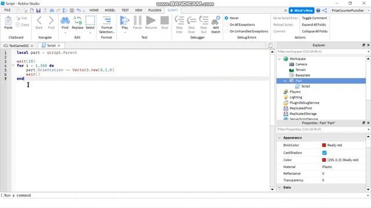Click Toggle Comment action
The image size is (371, 208).
point(314,18)
